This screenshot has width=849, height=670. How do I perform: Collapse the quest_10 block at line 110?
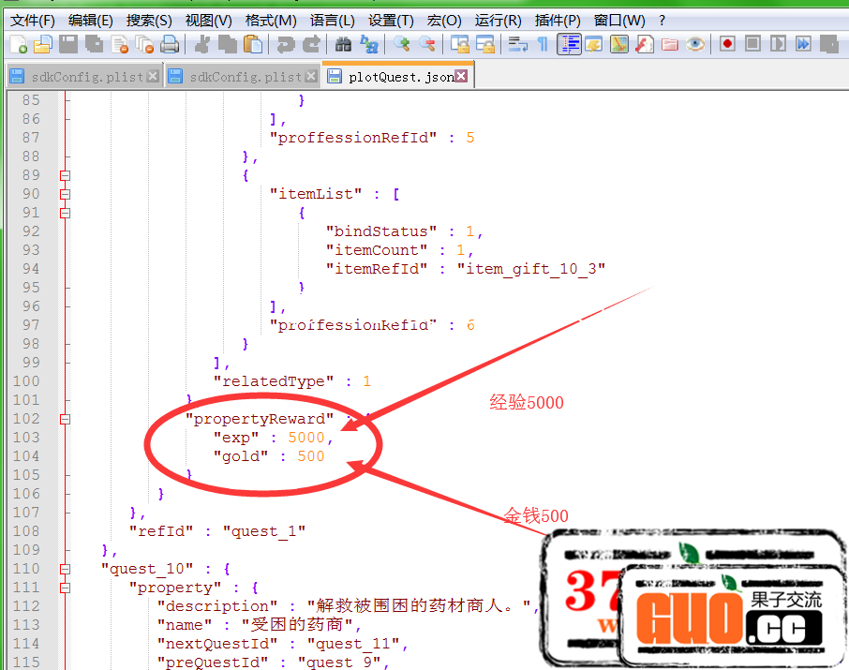[65, 569]
